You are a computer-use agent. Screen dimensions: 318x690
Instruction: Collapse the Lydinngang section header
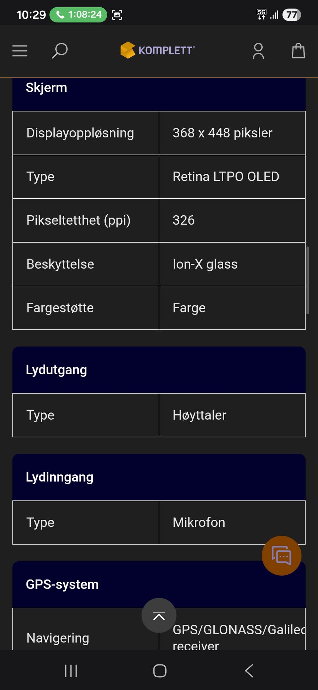(x=159, y=477)
